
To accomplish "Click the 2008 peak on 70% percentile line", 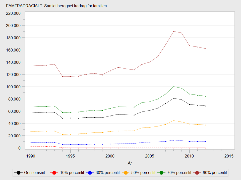I will click(x=173, y=87).
